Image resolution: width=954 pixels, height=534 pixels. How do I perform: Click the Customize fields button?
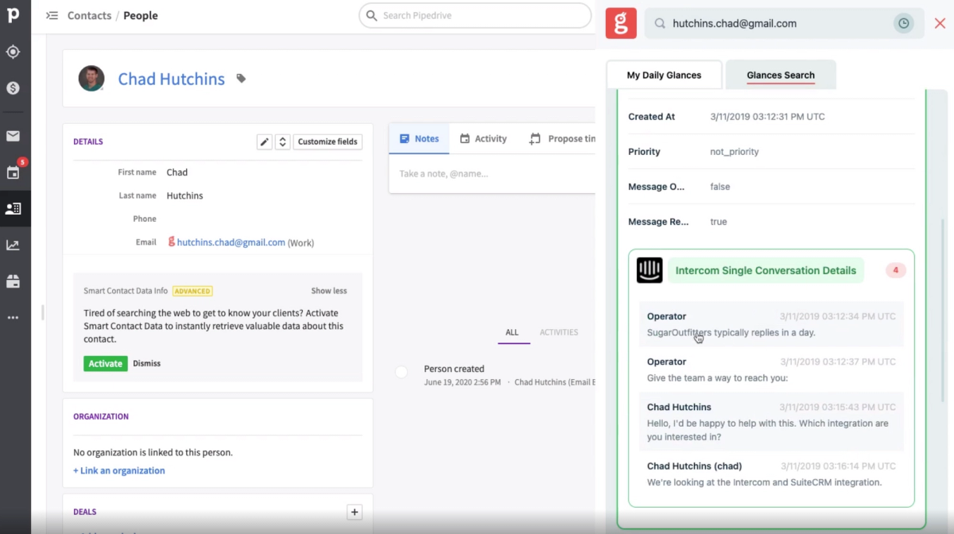[x=328, y=141]
